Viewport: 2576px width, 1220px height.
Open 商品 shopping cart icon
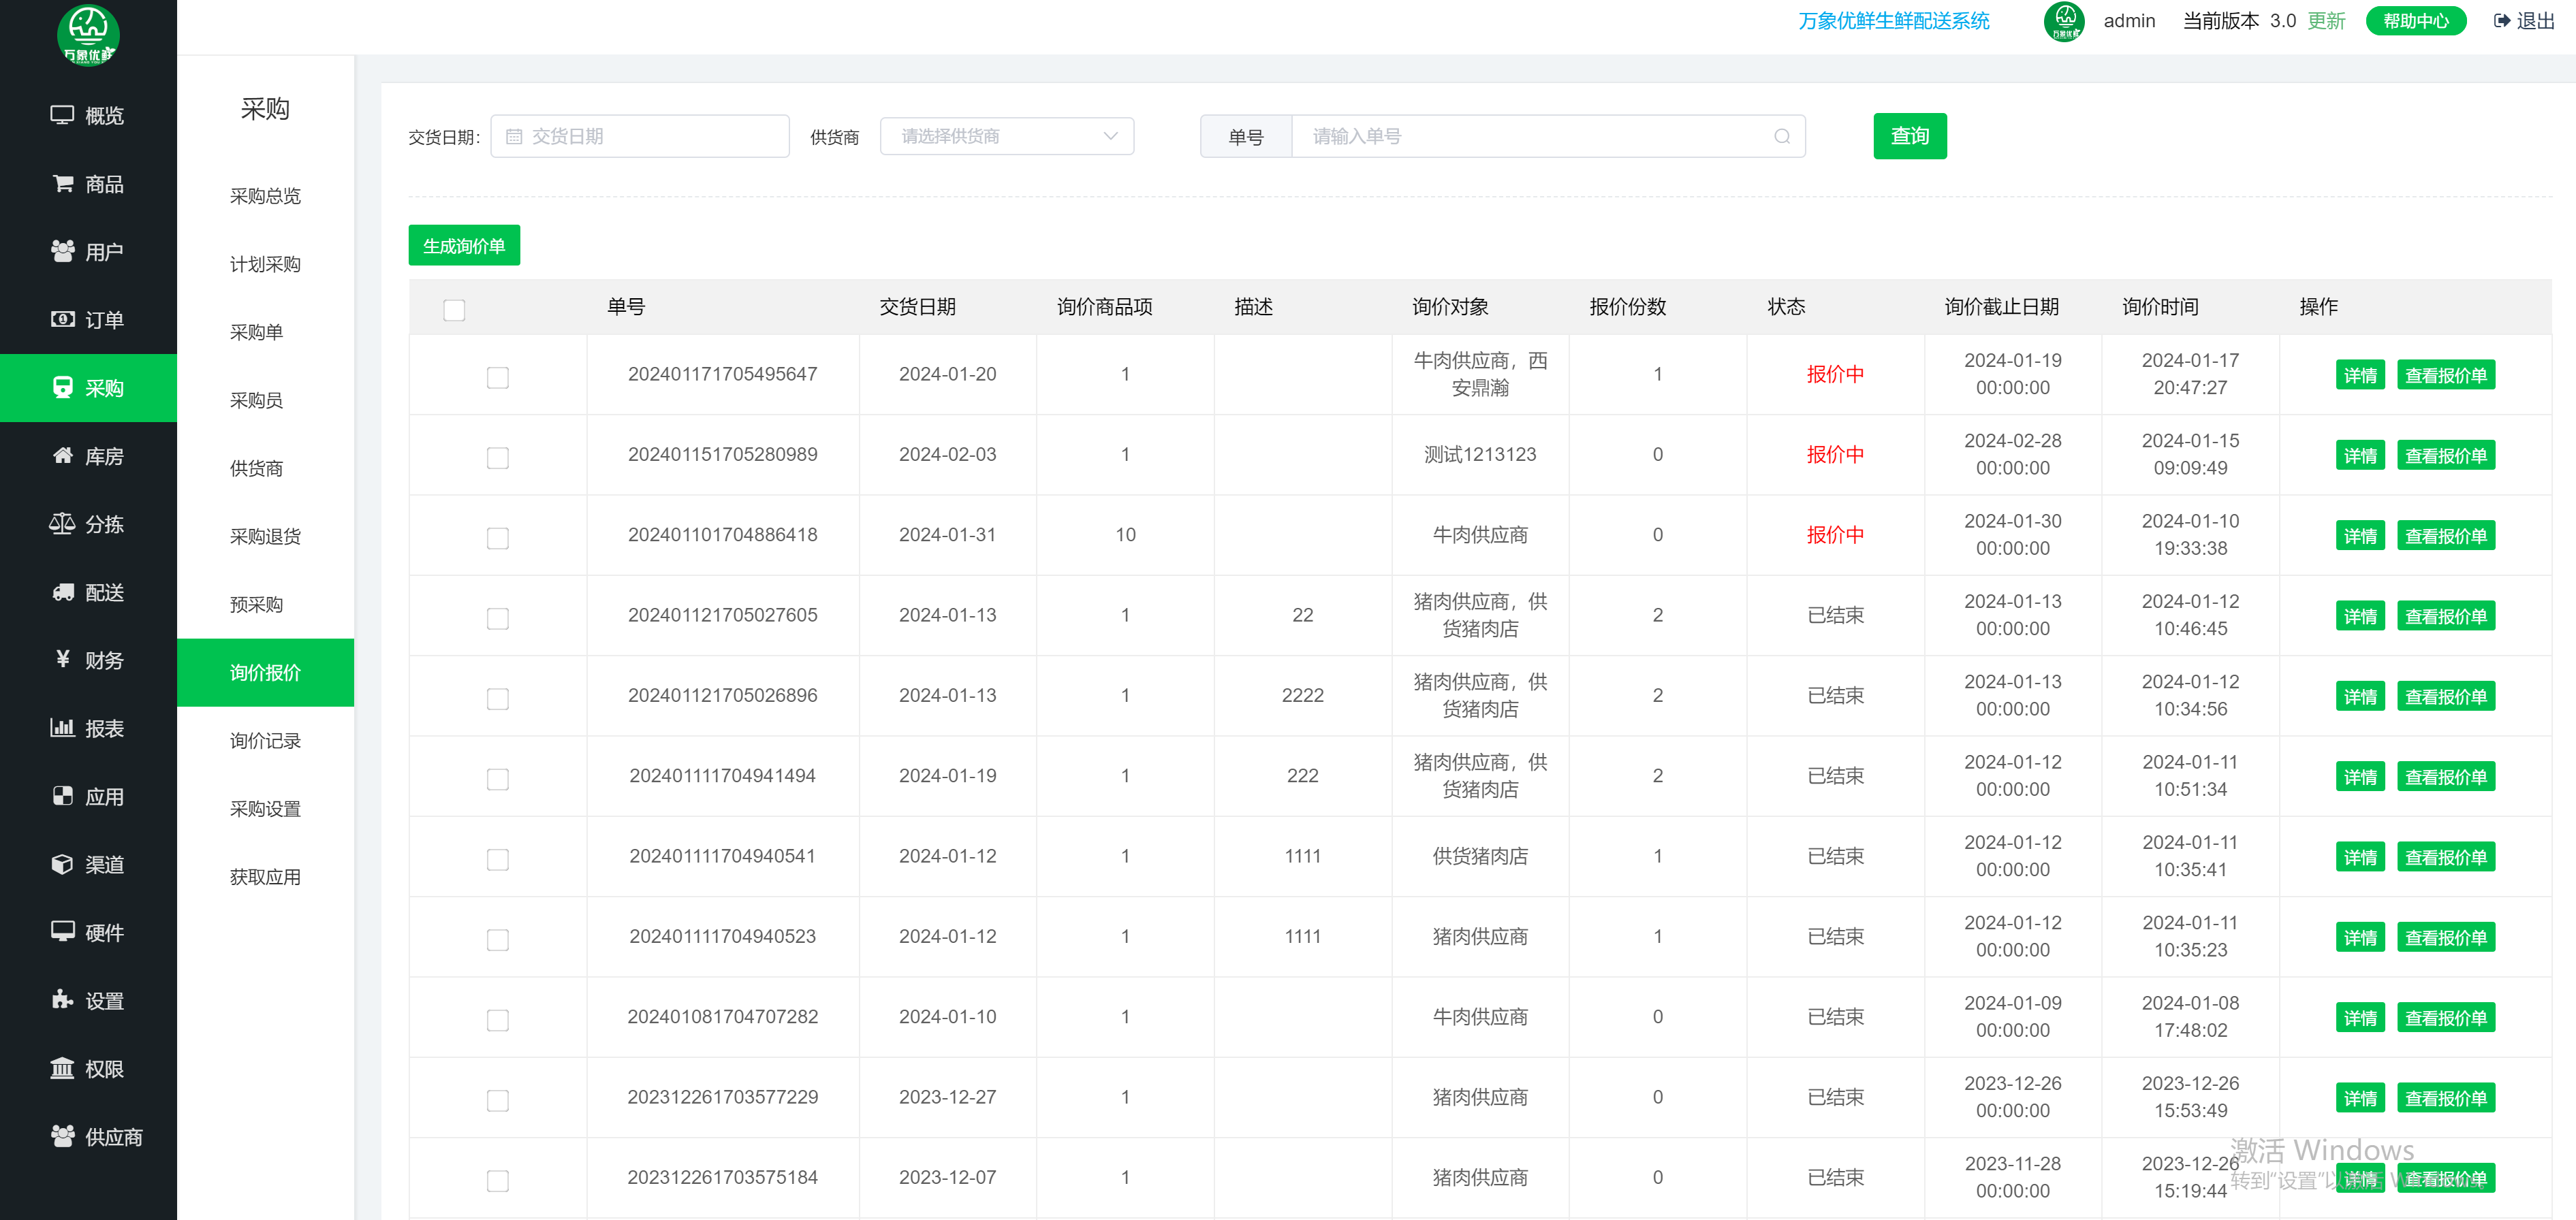(62, 183)
